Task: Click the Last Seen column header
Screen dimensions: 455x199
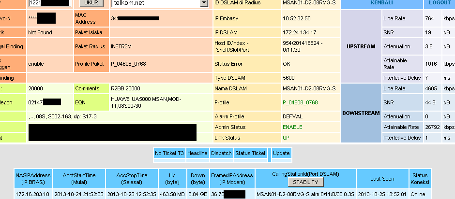Action: pos(382,179)
